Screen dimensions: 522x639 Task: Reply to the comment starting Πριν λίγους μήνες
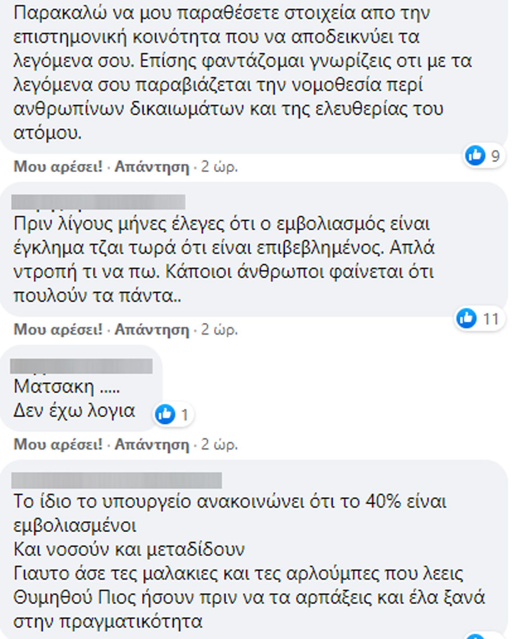(x=152, y=329)
